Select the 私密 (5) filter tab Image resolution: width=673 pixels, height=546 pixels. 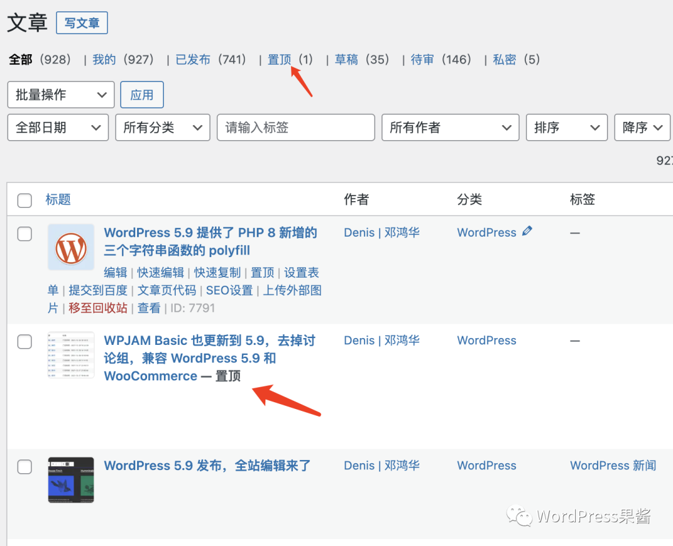(x=517, y=60)
